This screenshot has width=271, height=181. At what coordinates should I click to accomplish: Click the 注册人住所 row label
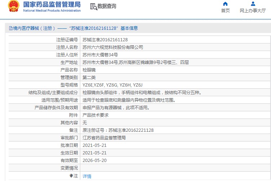click(67, 55)
